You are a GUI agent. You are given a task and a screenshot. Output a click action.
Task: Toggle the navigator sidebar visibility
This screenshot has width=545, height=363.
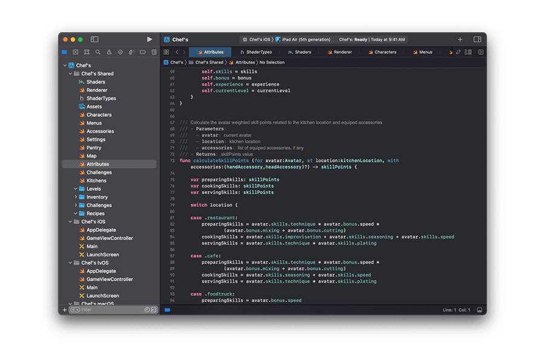(x=94, y=39)
